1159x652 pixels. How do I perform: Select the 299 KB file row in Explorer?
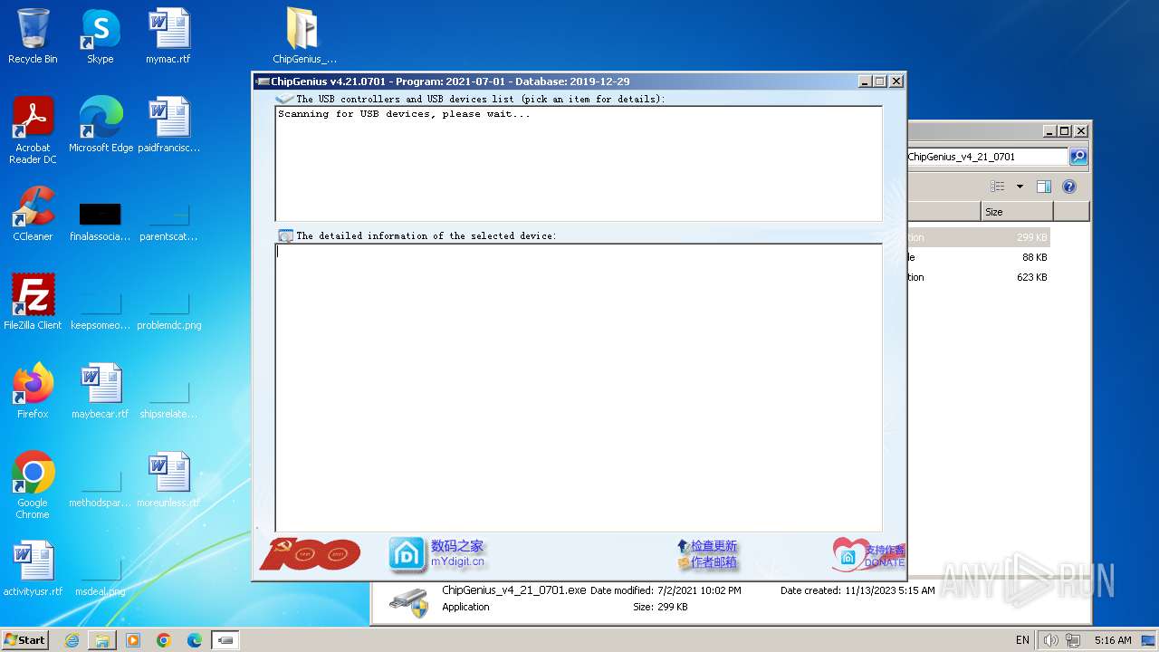pyautogui.click(x=979, y=237)
